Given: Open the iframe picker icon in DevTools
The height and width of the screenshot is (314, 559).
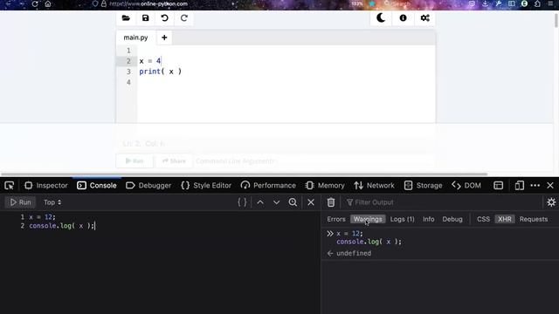Looking at the screenshot, I should 499,186.
